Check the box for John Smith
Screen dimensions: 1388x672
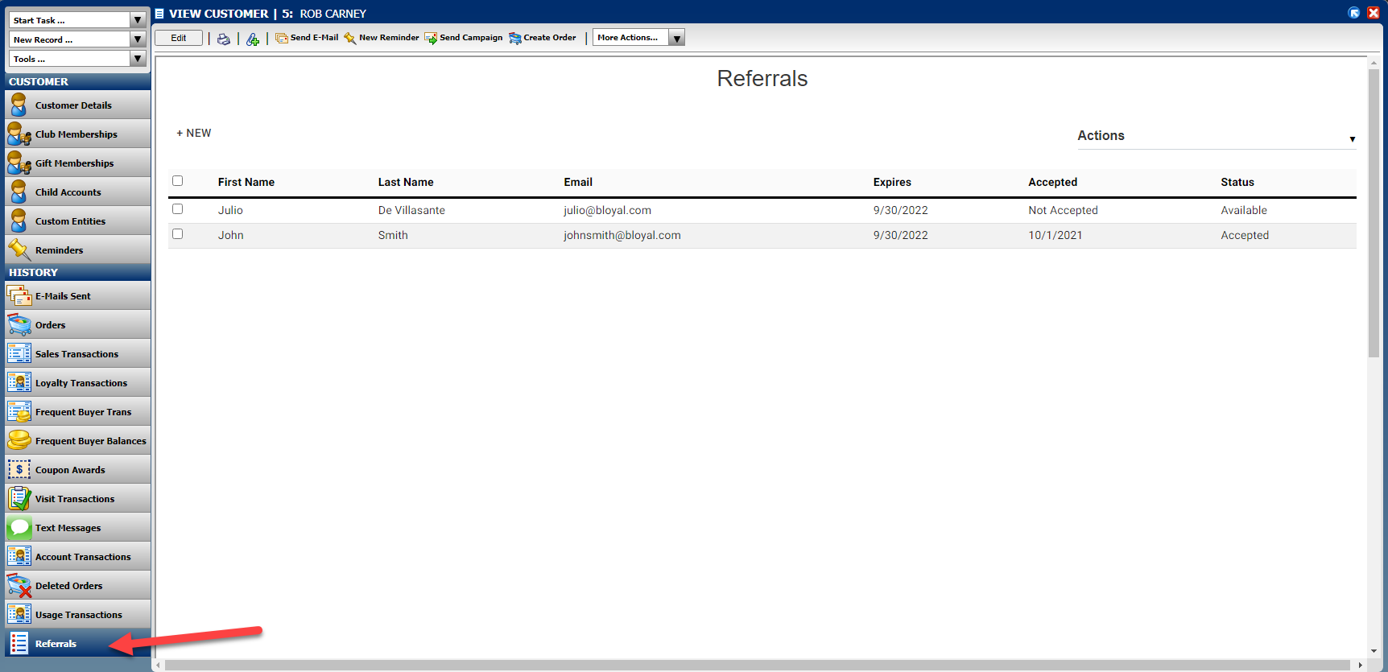[178, 234]
